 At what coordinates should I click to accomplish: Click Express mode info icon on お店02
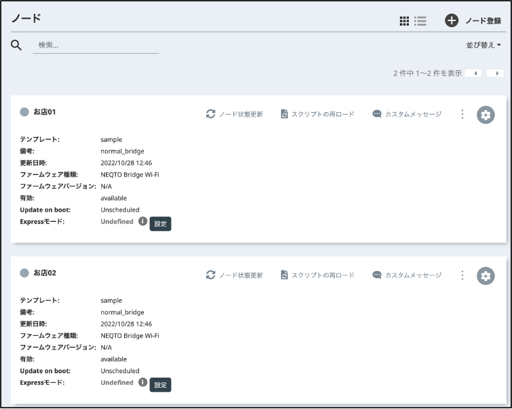143,383
